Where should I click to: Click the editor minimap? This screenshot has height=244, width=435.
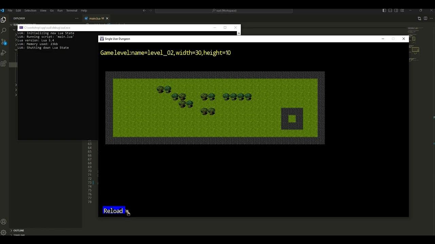pos(415,44)
